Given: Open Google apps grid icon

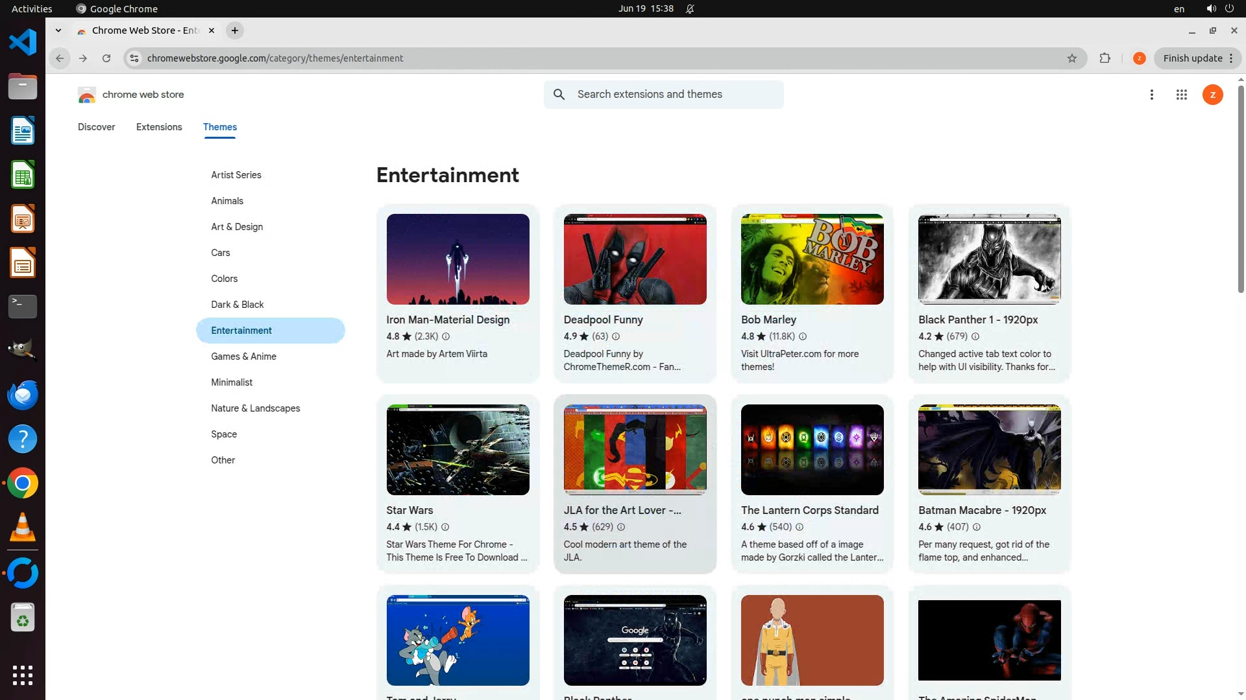Looking at the screenshot, I should (x=1181, y=95).
